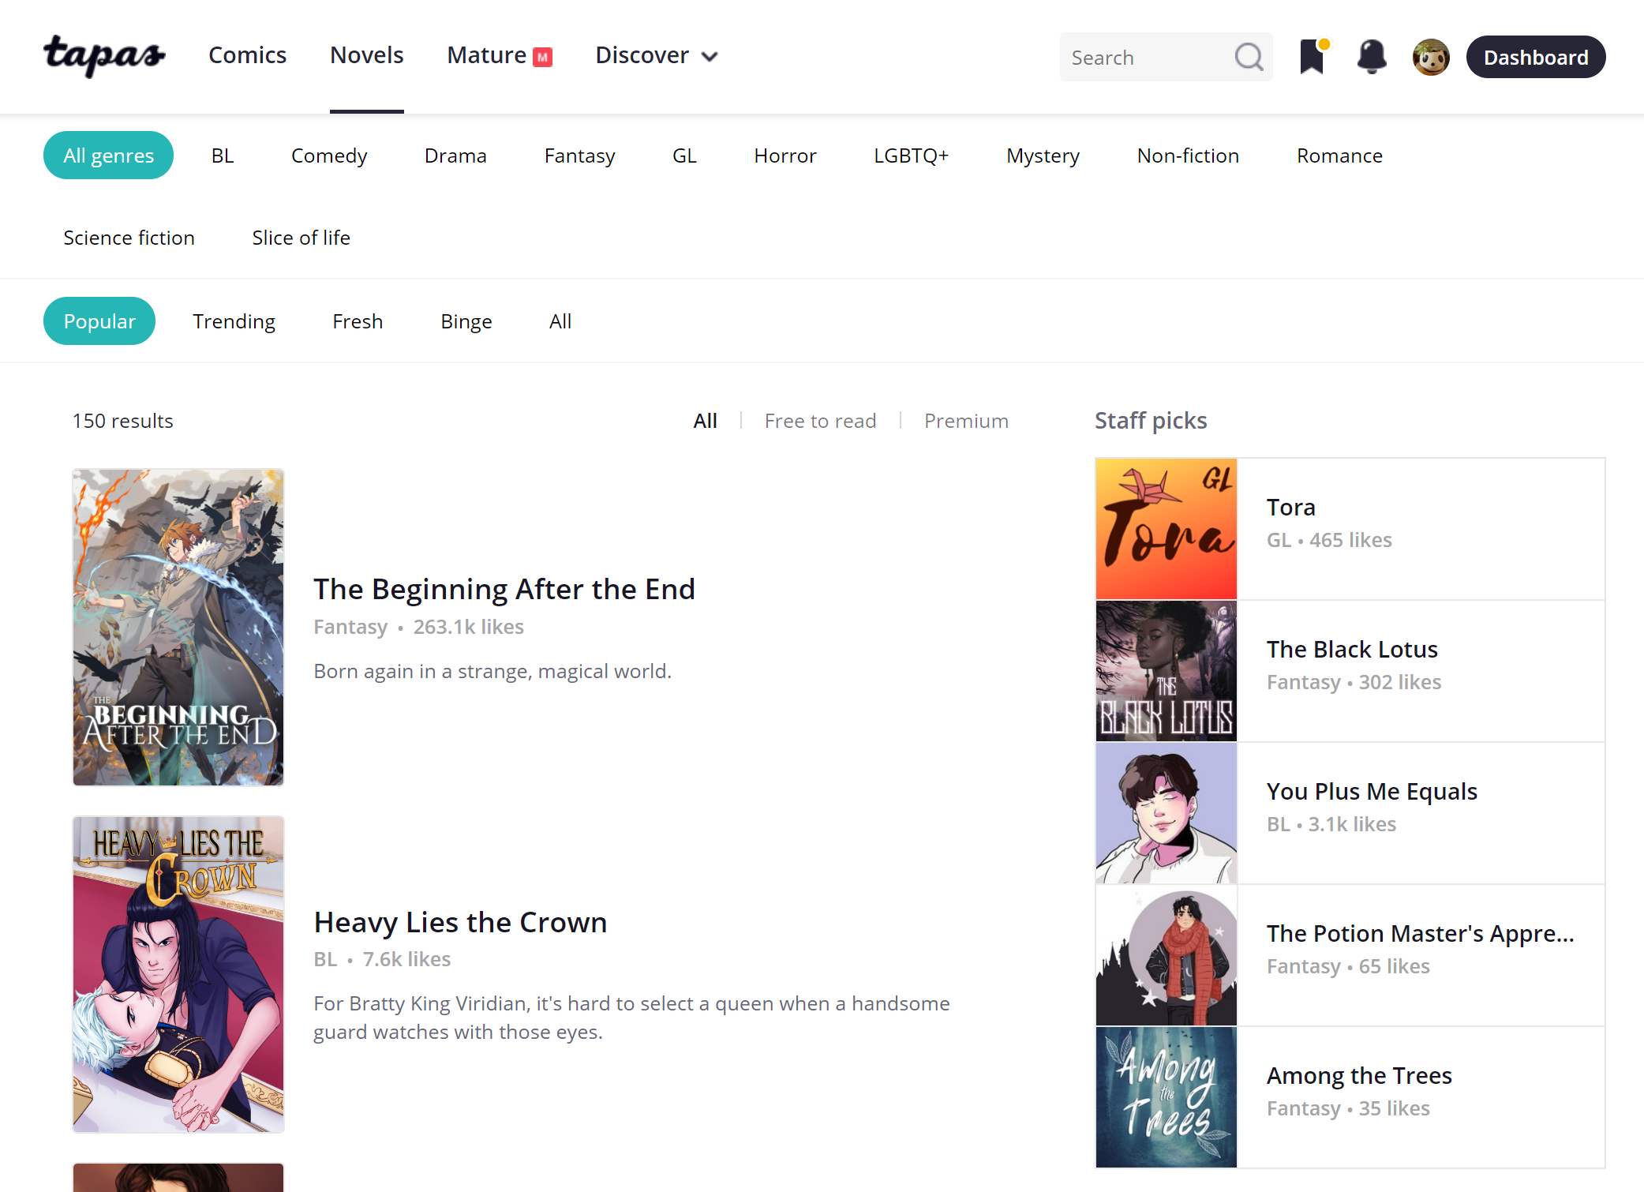Click 'For Bratty King Viridian' description
The image size is (1644, 1192).
point(631,1018)
